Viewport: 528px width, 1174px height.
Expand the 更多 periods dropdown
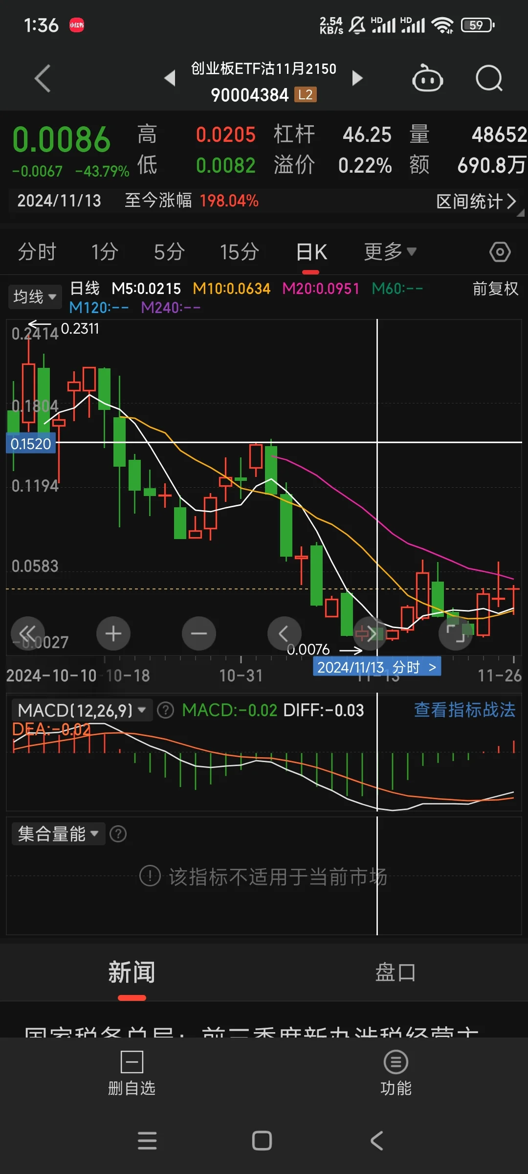tap(390, 252)
